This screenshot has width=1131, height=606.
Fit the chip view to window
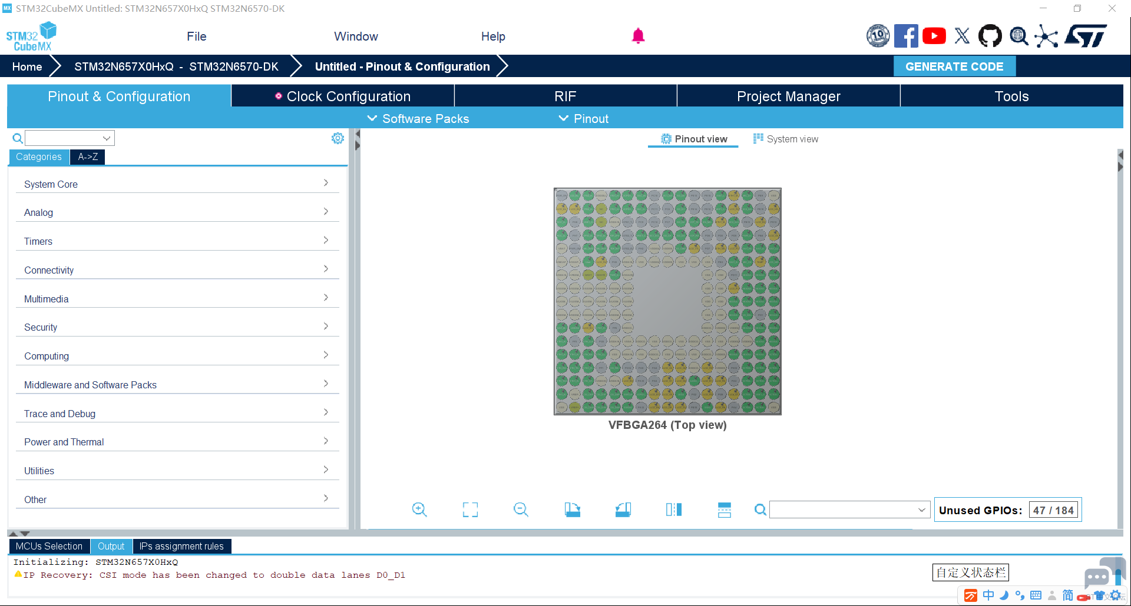point(470,510)
